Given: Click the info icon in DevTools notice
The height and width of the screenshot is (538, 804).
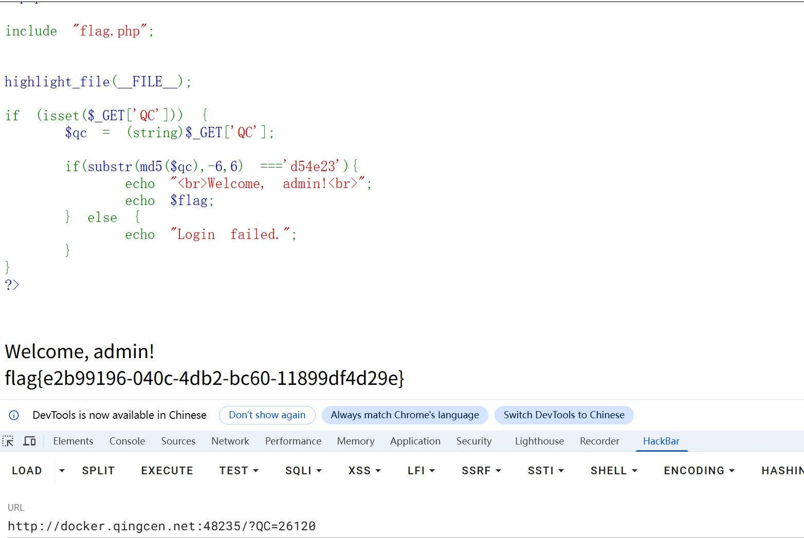Looking at the screenshot, I should 14,415.
